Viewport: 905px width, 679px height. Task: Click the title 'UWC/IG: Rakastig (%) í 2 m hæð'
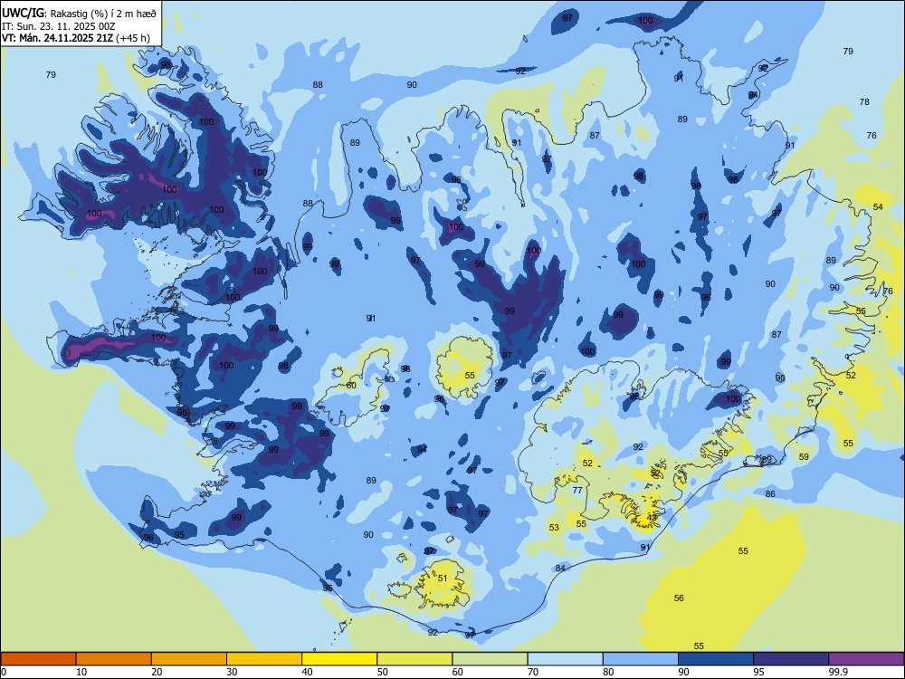coord(79,13)
